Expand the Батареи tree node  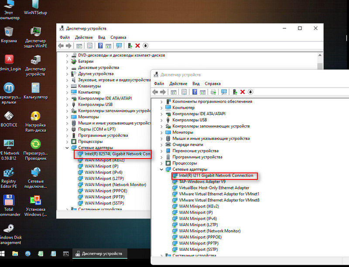click(67, 62)
